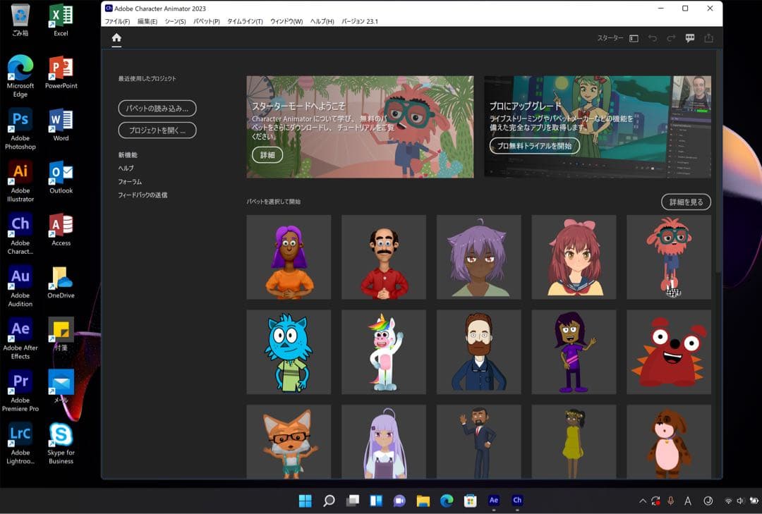Select the rainbow unicorn puppet

point(384,352)
